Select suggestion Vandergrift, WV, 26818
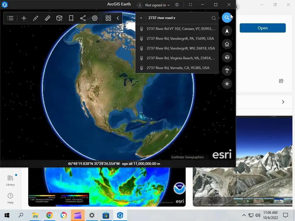The height and width of the screenshot is (221, 295). click(x=177, y=48)
